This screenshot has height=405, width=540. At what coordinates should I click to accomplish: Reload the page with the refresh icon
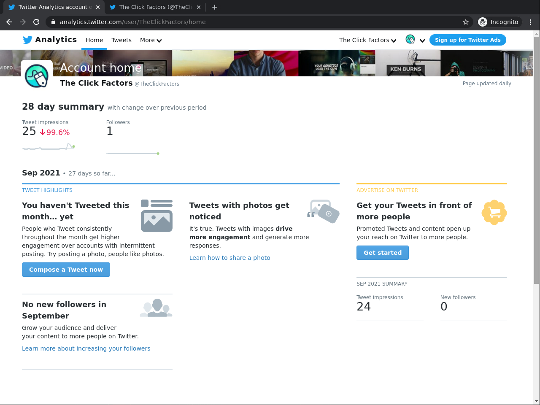[36, 22]
